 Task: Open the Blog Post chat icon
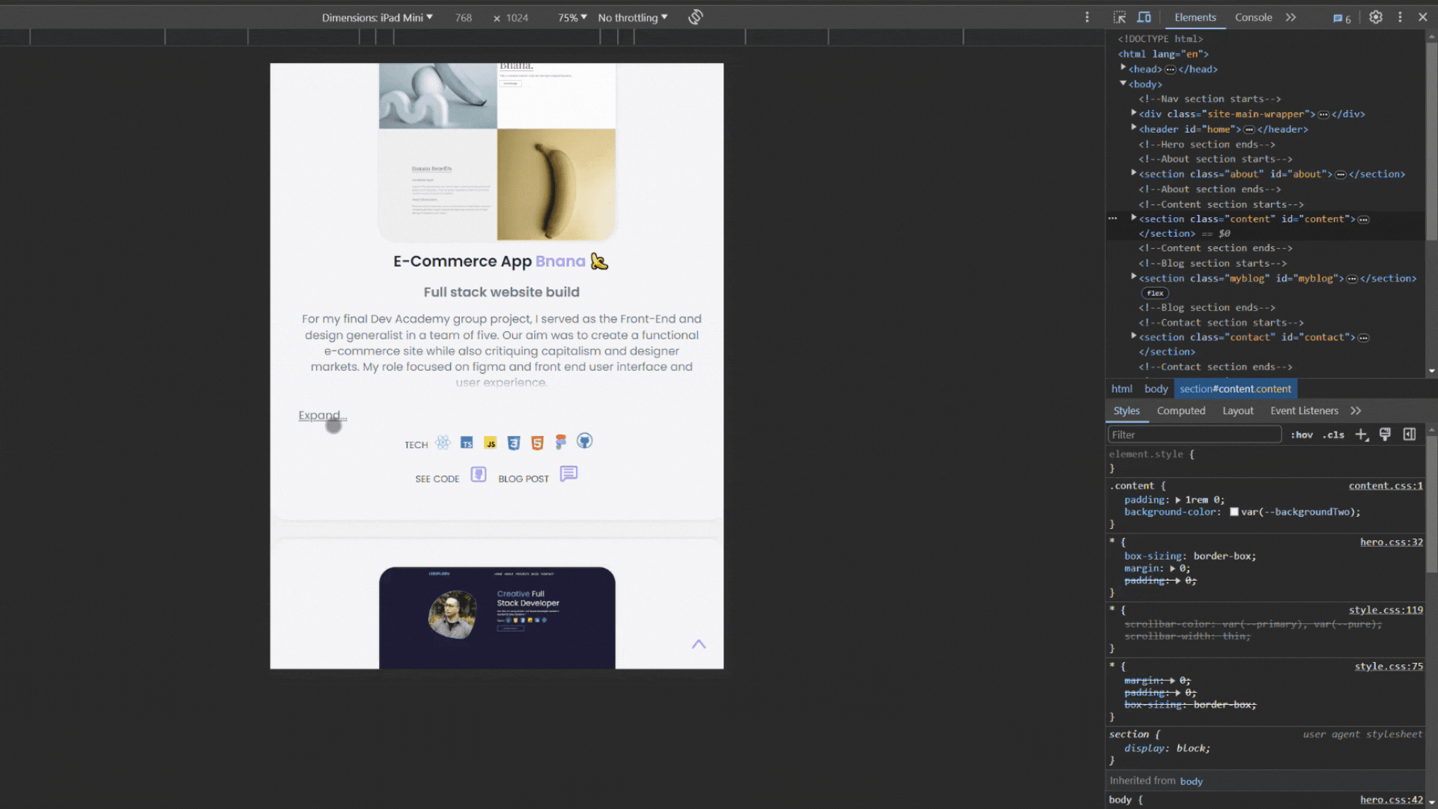[x=568, y=473]
